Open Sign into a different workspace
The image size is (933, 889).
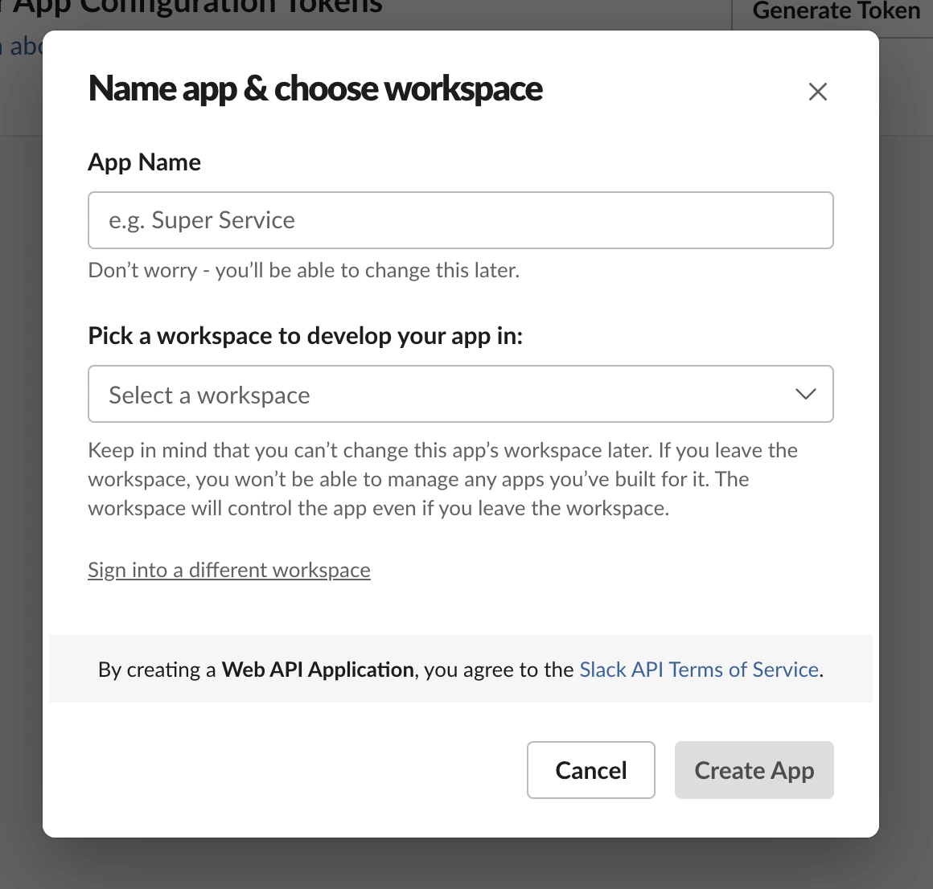pos(228,569)
